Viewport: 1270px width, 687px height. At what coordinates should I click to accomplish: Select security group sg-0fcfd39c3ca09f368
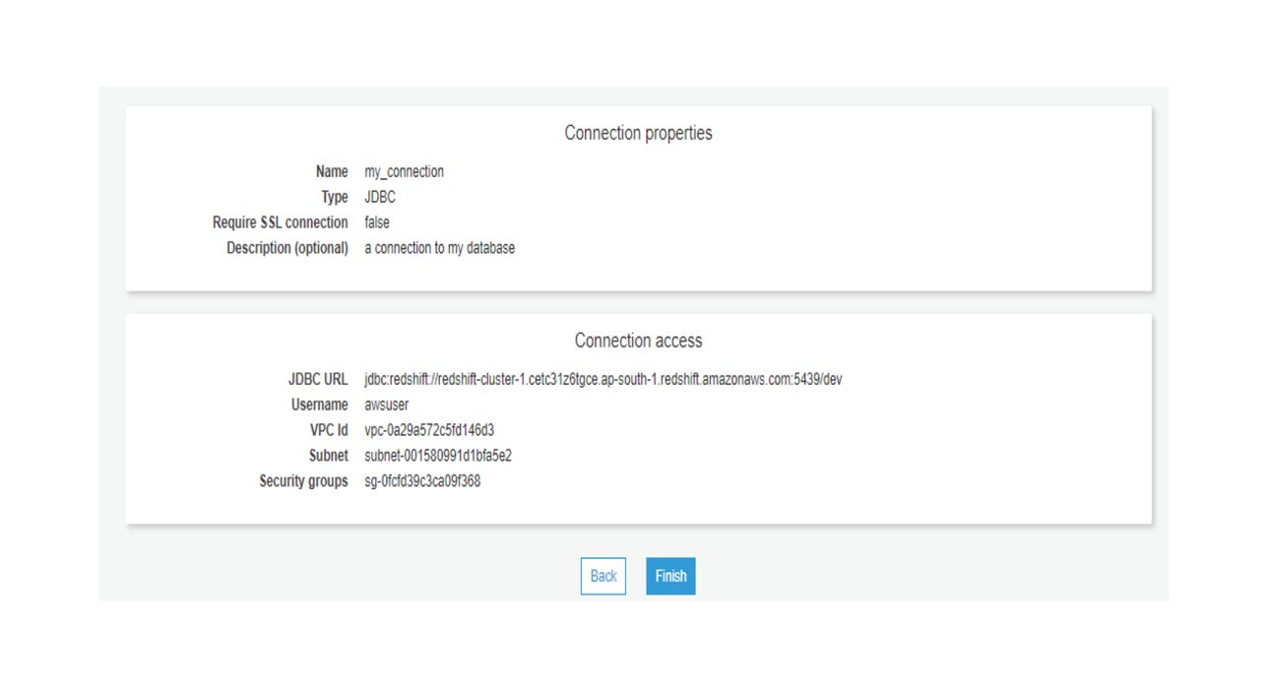tap(422, 481)
